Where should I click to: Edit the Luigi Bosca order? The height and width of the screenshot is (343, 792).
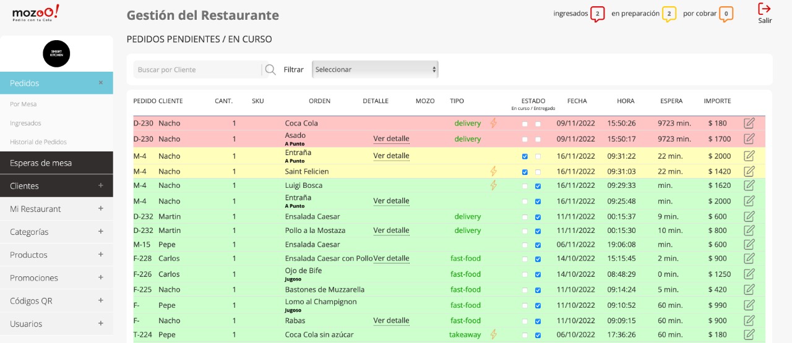click(749, 185)
